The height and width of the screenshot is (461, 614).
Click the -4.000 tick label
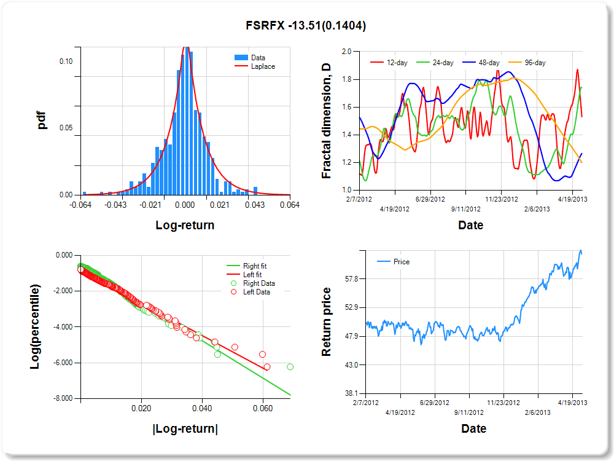coord(63,327)
